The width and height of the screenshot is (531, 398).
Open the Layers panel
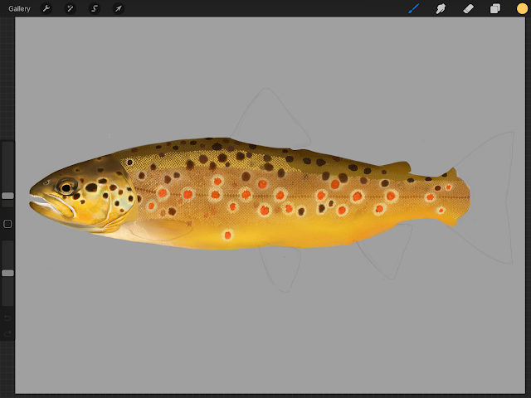click(495, 8)
